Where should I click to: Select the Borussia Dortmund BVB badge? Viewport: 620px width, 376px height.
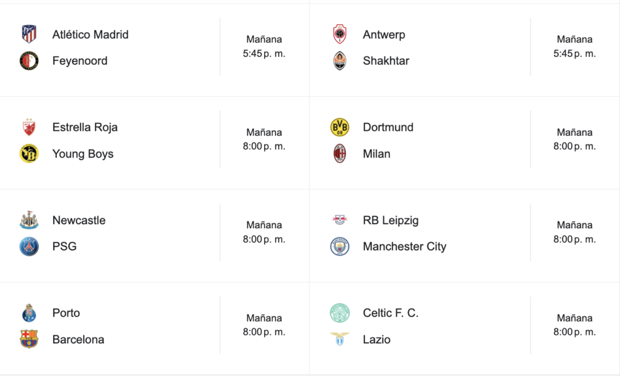pyautogui.click(x=340, y=127)
